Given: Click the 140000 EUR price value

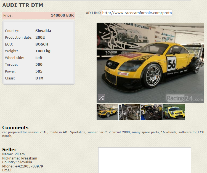Looking at the screenshot, I should [x=62, y=15].
